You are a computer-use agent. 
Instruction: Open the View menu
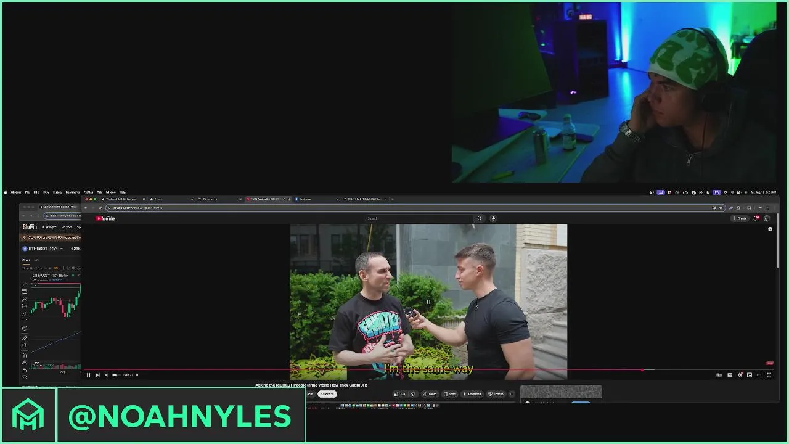pos(46,192)
